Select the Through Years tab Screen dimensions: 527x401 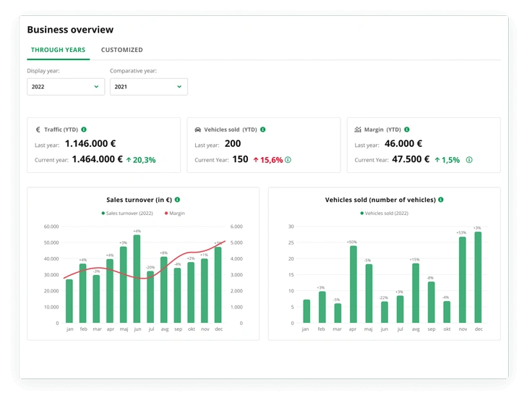point(58,50)
